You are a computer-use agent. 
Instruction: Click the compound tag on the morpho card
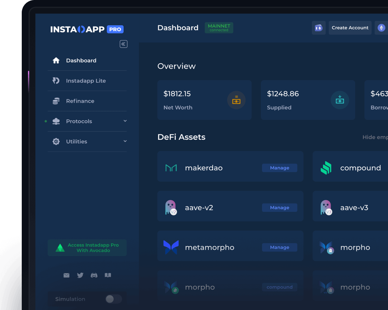tap(280, 287)
